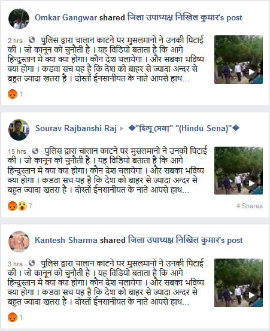Open the Hindu Sena group link
The image size is (270, 331).
[184, 128]
